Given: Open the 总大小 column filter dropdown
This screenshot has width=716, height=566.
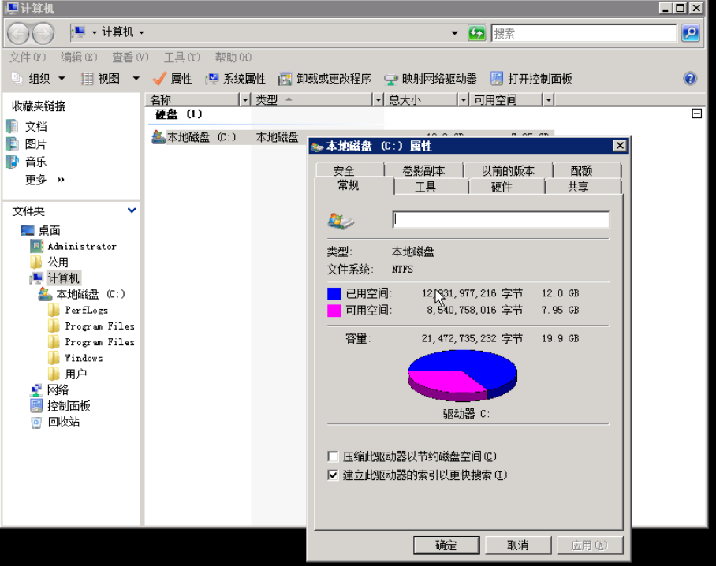Looking at the screenshot, I should [463, 99].
